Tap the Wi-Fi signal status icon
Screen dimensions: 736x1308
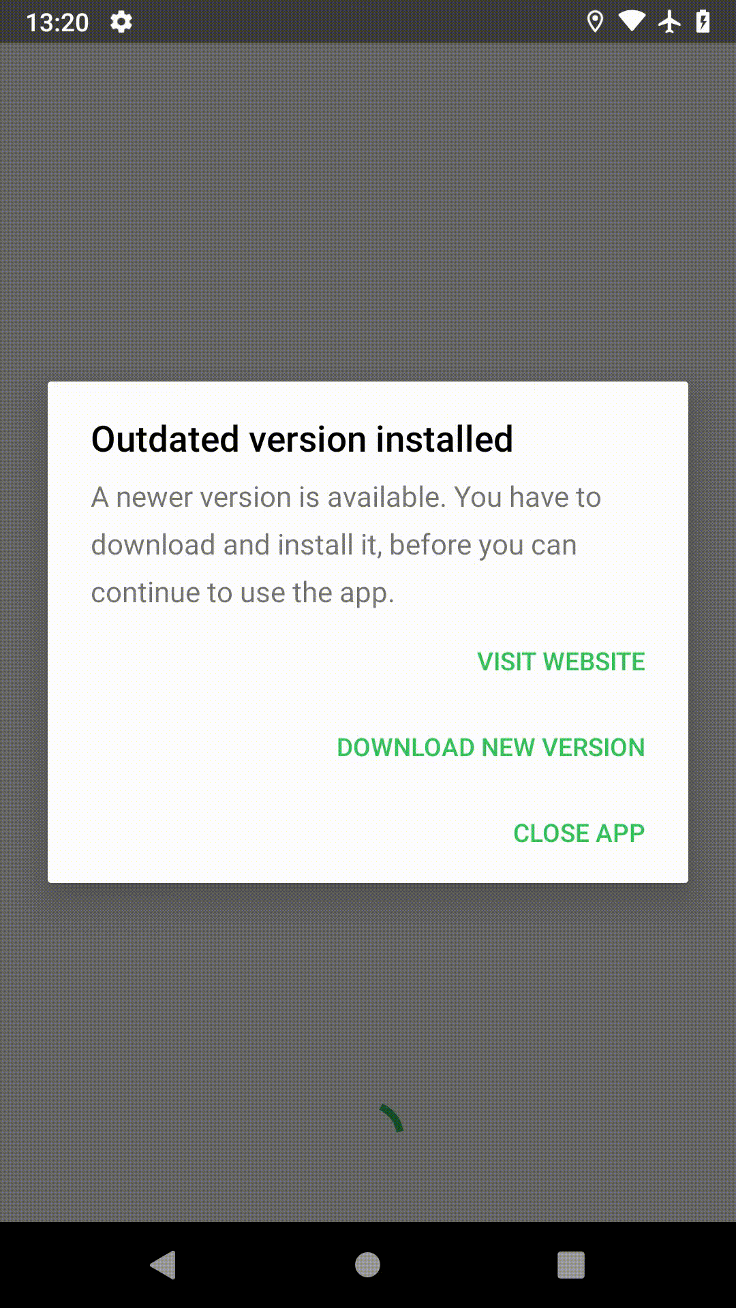pyautogui.click(x=632, y=22)
